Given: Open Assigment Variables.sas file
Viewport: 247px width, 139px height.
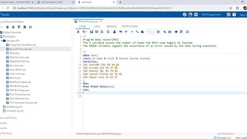Looking at the screenshot, I should click(x=23, y=45).
